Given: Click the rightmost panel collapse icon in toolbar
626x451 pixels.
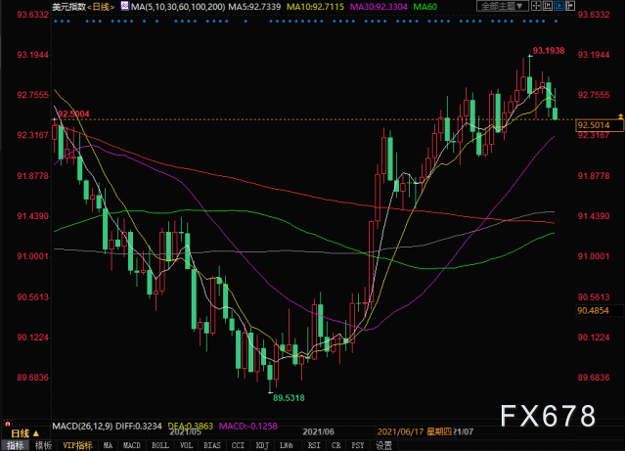Looking at the screenshot, I should point(572,6).
